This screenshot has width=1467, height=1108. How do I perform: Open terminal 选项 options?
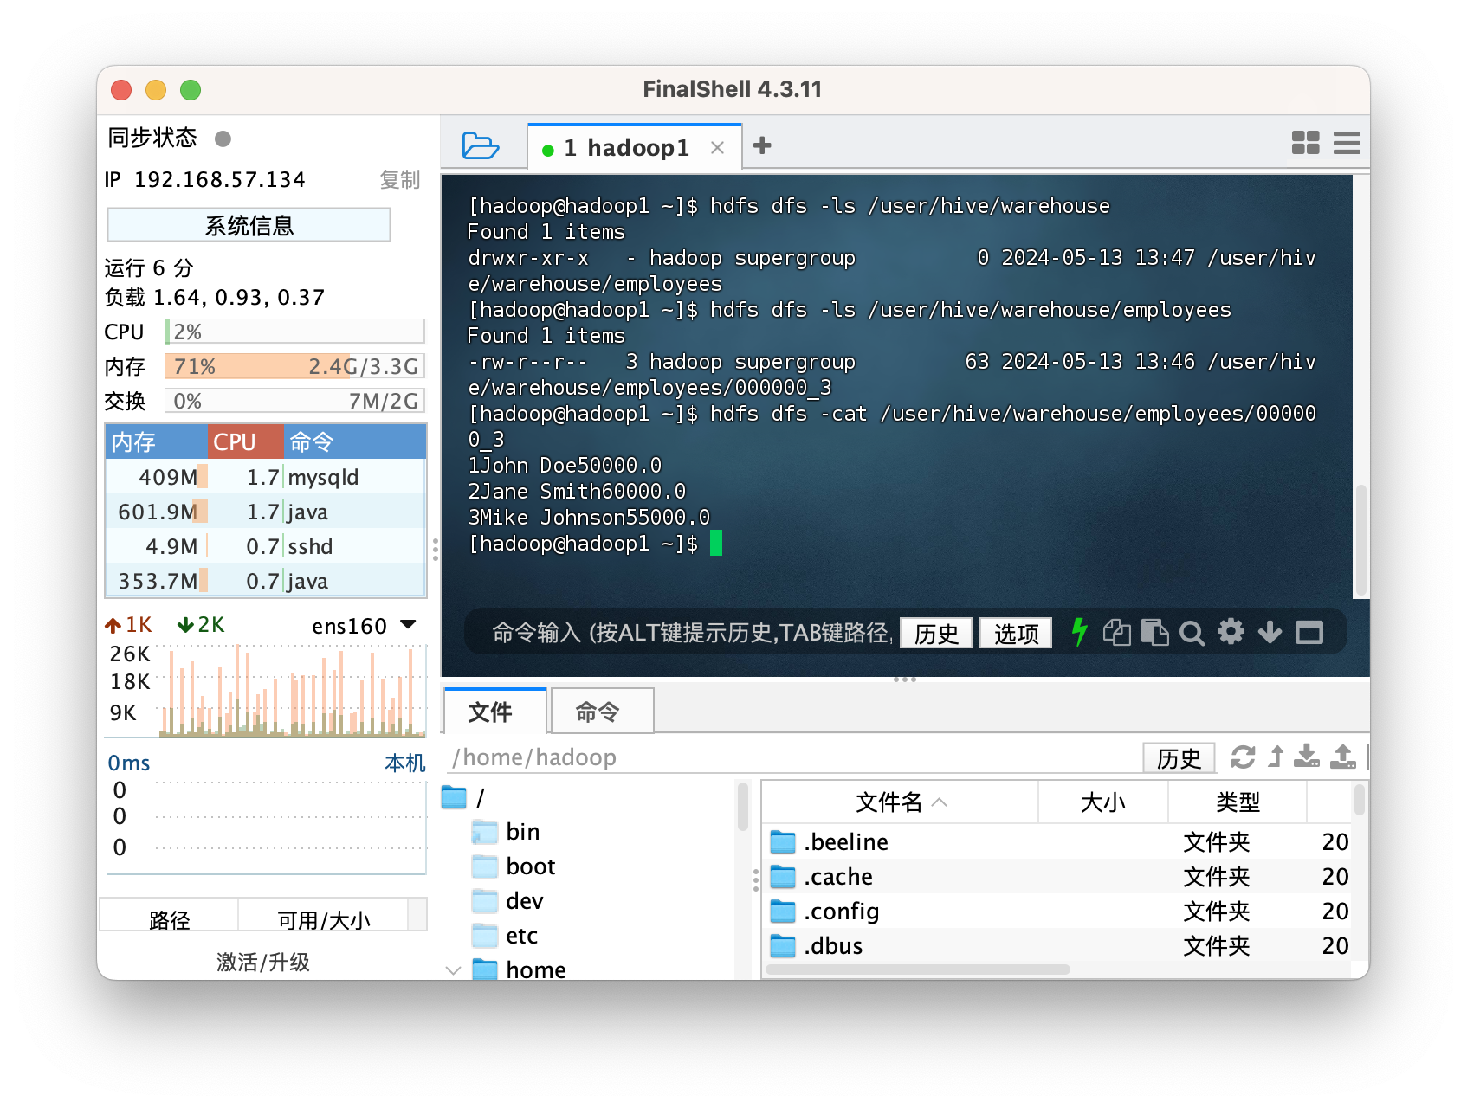[1016, 634]
